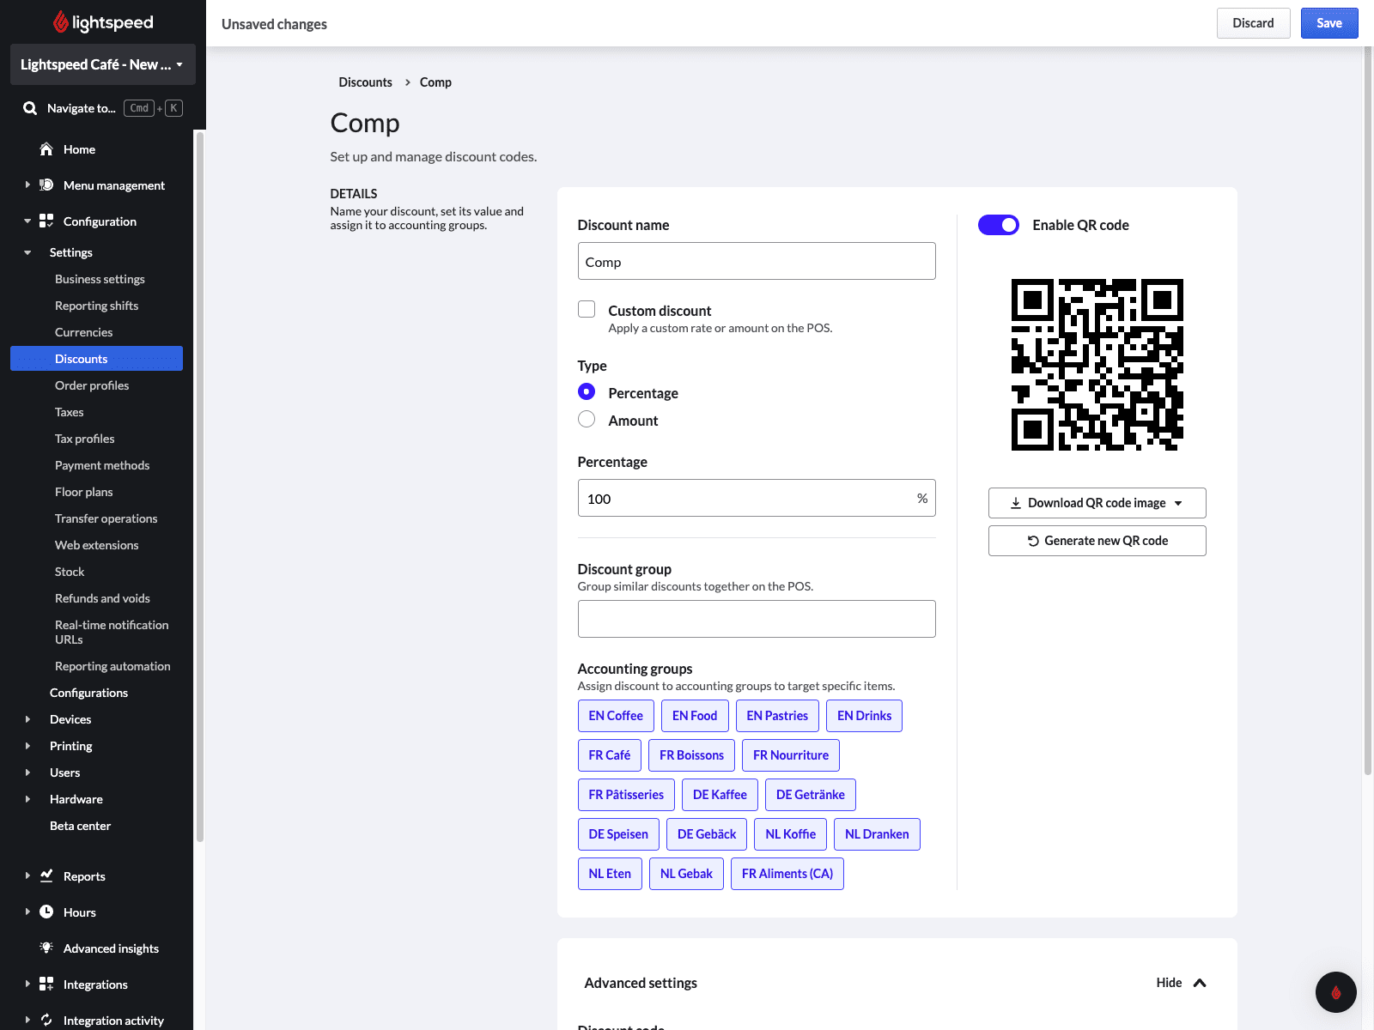Viewport: 1374px width, 1030px height.
Task: Select the Amount radio button
Action: pyautogui.click(x=587, y=419)
